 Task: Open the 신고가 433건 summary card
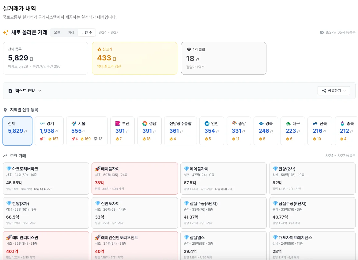point(134,58)
